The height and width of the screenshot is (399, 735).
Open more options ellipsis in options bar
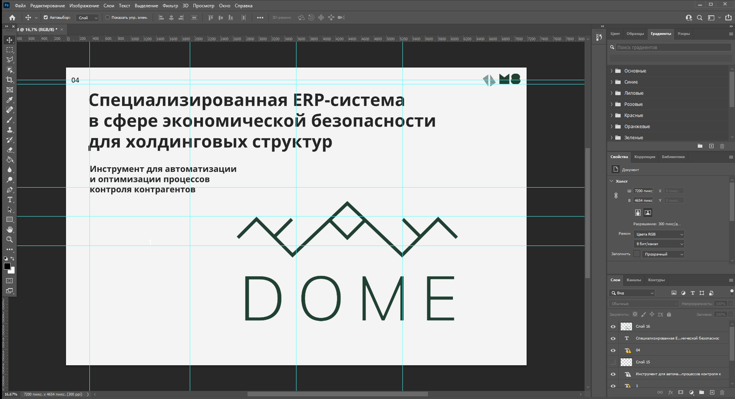click(x=260, y=18)
